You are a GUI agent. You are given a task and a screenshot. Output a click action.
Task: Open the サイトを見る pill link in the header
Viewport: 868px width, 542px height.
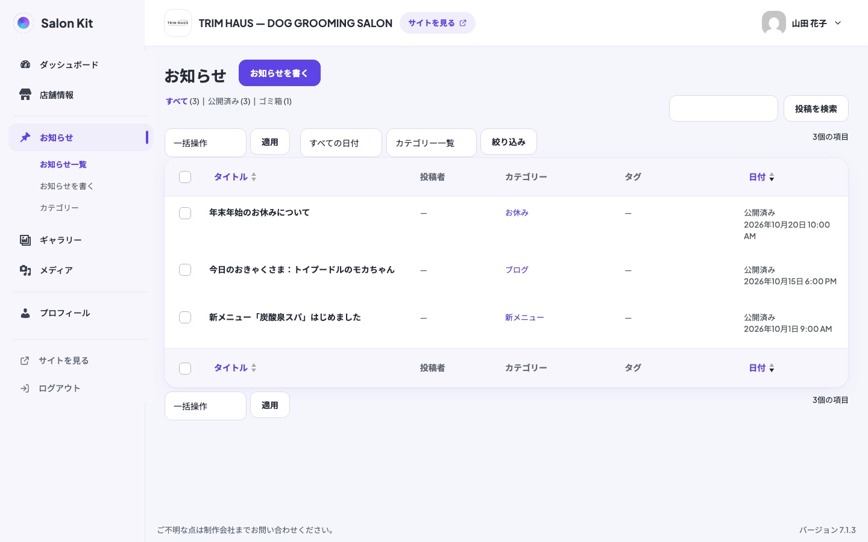[438, 23]
